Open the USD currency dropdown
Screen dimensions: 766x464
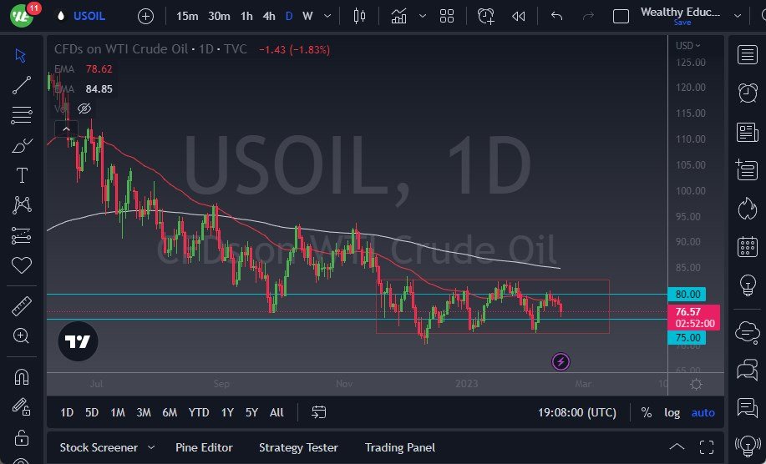pyautogui.click(x=687, y=45)
